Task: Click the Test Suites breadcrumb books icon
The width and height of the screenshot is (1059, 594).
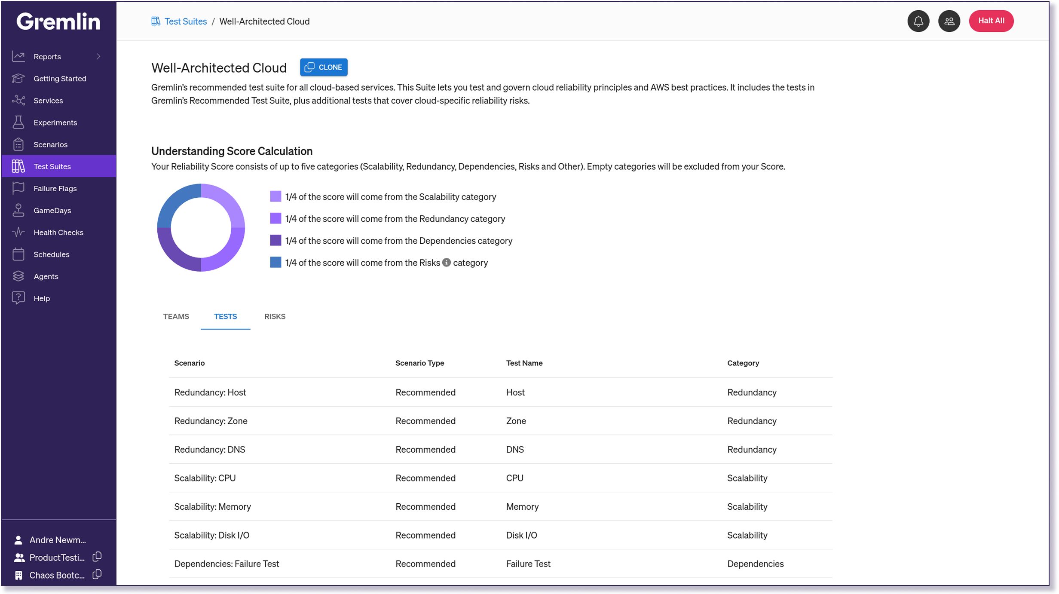Action: click(x=156, y=21)
